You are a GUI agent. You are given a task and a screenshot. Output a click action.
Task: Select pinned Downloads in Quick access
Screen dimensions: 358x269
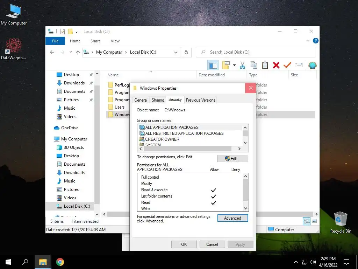point(74,83)
